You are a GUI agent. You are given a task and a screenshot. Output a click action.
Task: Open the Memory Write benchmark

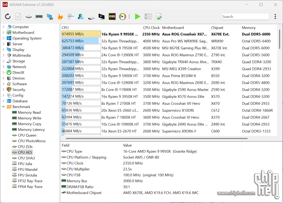[29, 118]
